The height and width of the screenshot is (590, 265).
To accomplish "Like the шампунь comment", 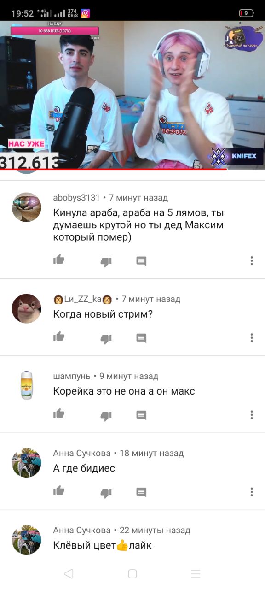I will point(59,414).
